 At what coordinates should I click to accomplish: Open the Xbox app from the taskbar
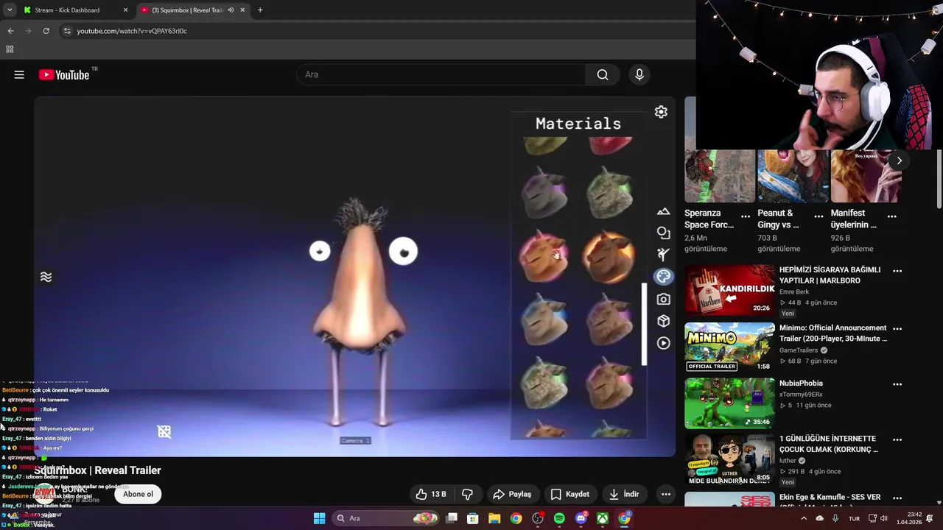tap(603, 518)
